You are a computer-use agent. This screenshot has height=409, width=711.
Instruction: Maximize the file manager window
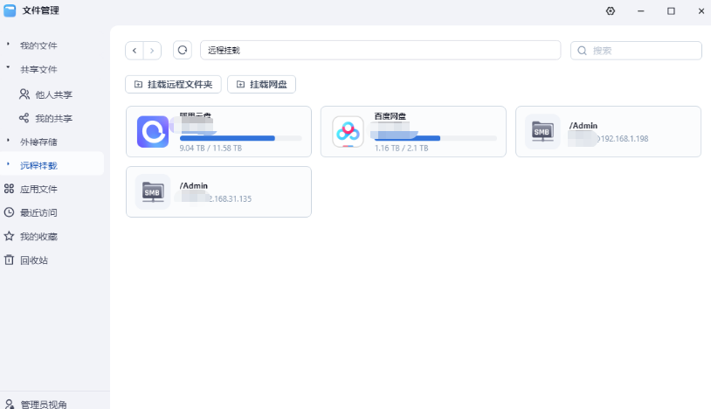[671, 10]
